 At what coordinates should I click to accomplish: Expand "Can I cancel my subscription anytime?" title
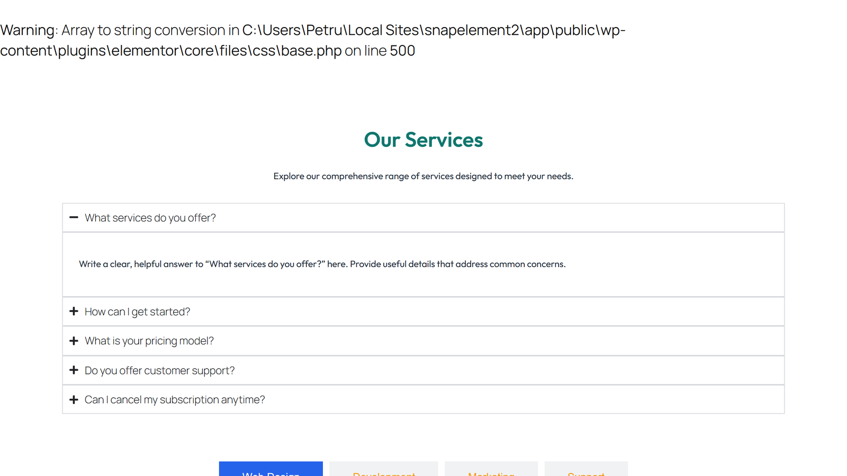[175, 400]
